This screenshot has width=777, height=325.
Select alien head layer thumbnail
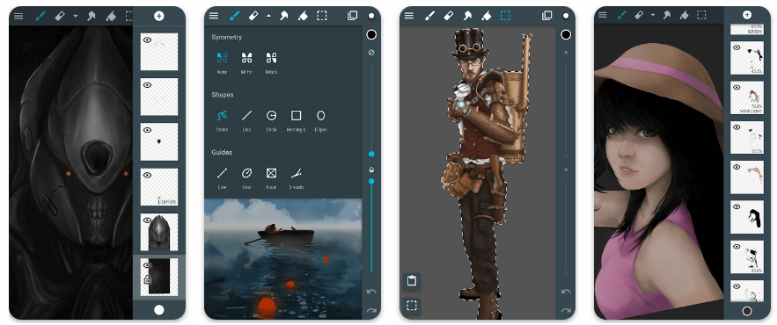(x=159, y=232)
